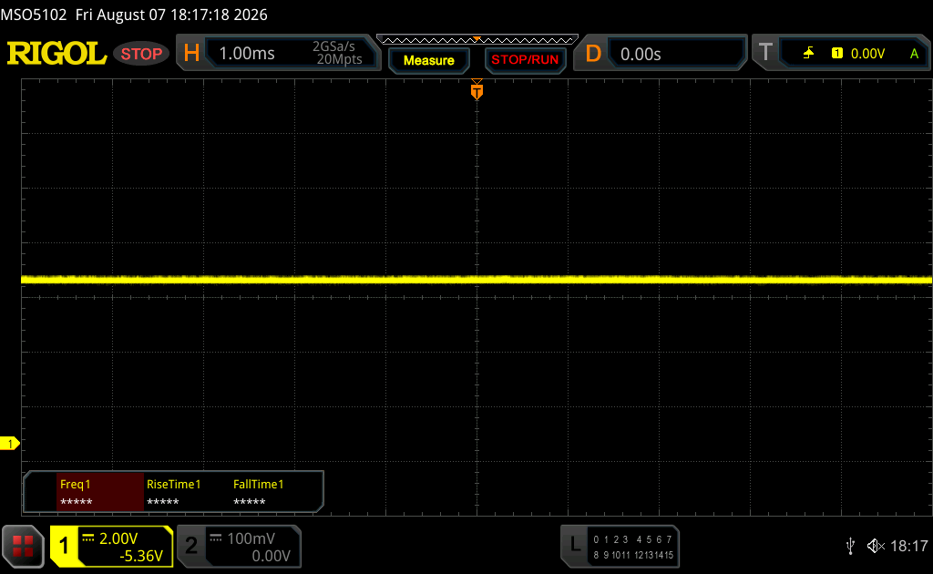Click the logic analyzer L icon
The height and width of the screenshot is (574, 933).
click(x=574, y=544)
